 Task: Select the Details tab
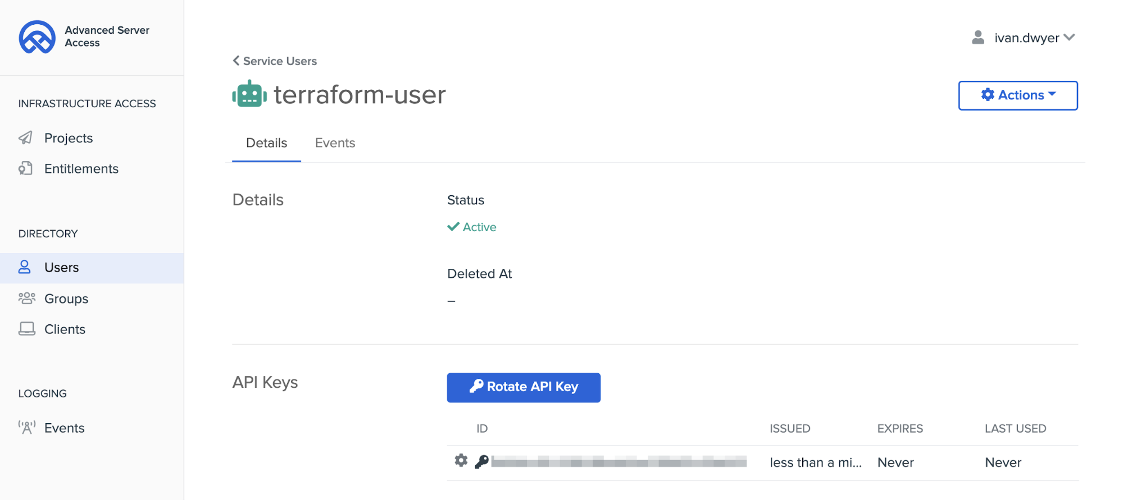(x=266, y=143)
